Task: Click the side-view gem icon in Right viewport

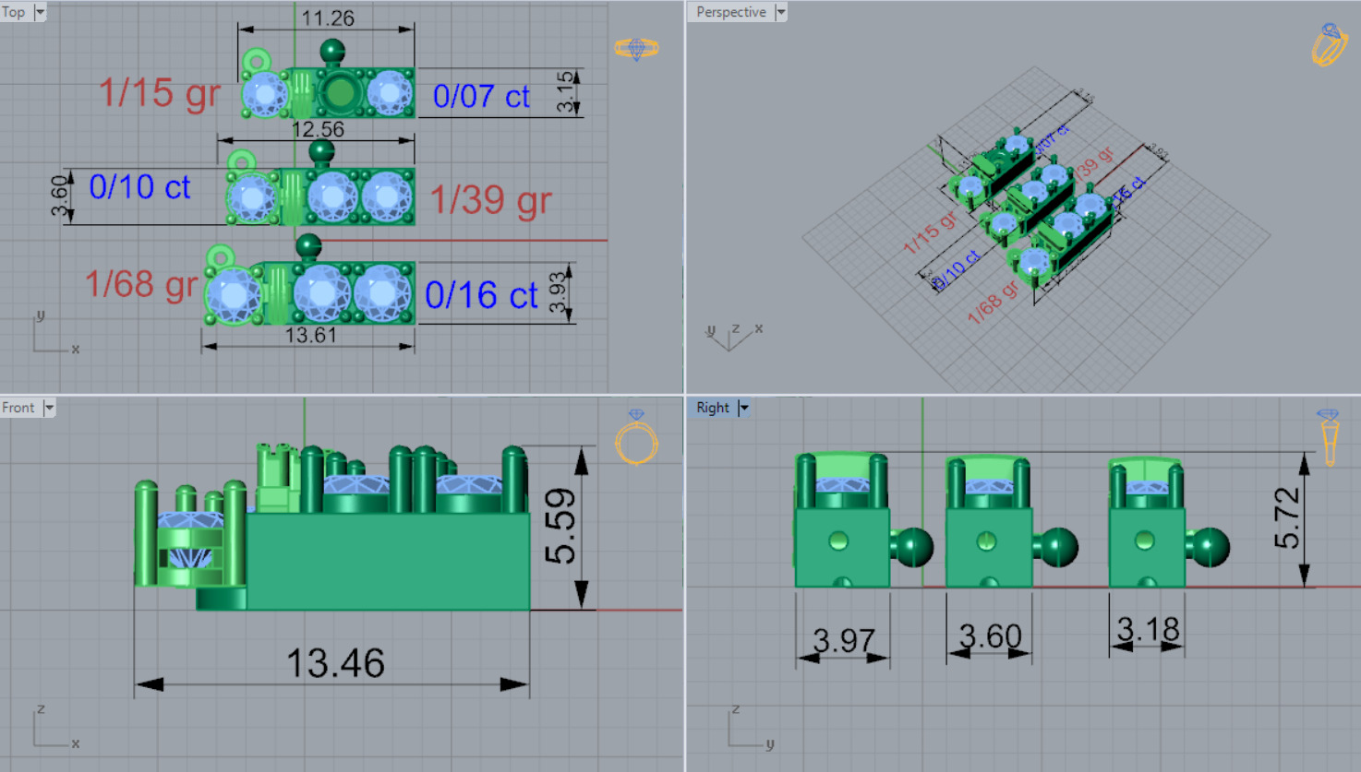Action: point(1329,438)
